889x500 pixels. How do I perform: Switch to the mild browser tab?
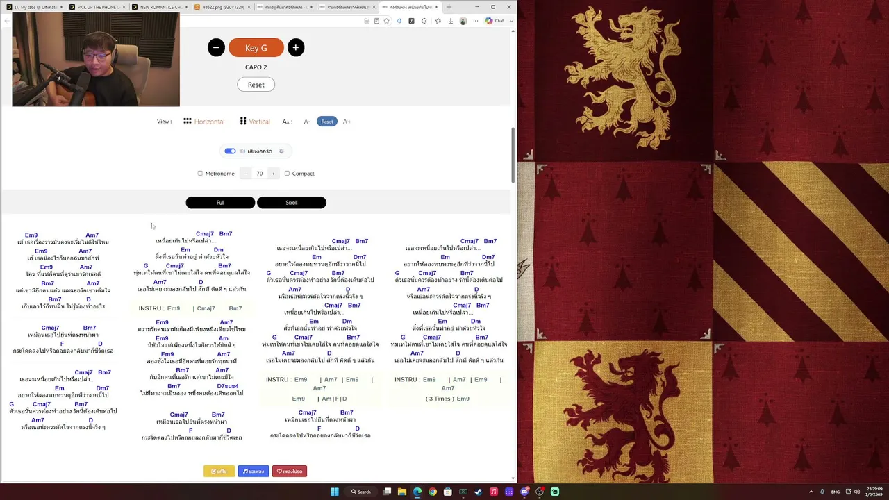click(285, 7)
